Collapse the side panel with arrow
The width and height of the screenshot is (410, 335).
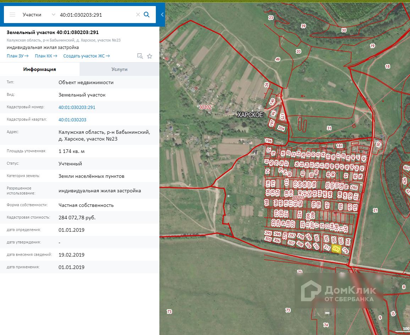point(162,15)
